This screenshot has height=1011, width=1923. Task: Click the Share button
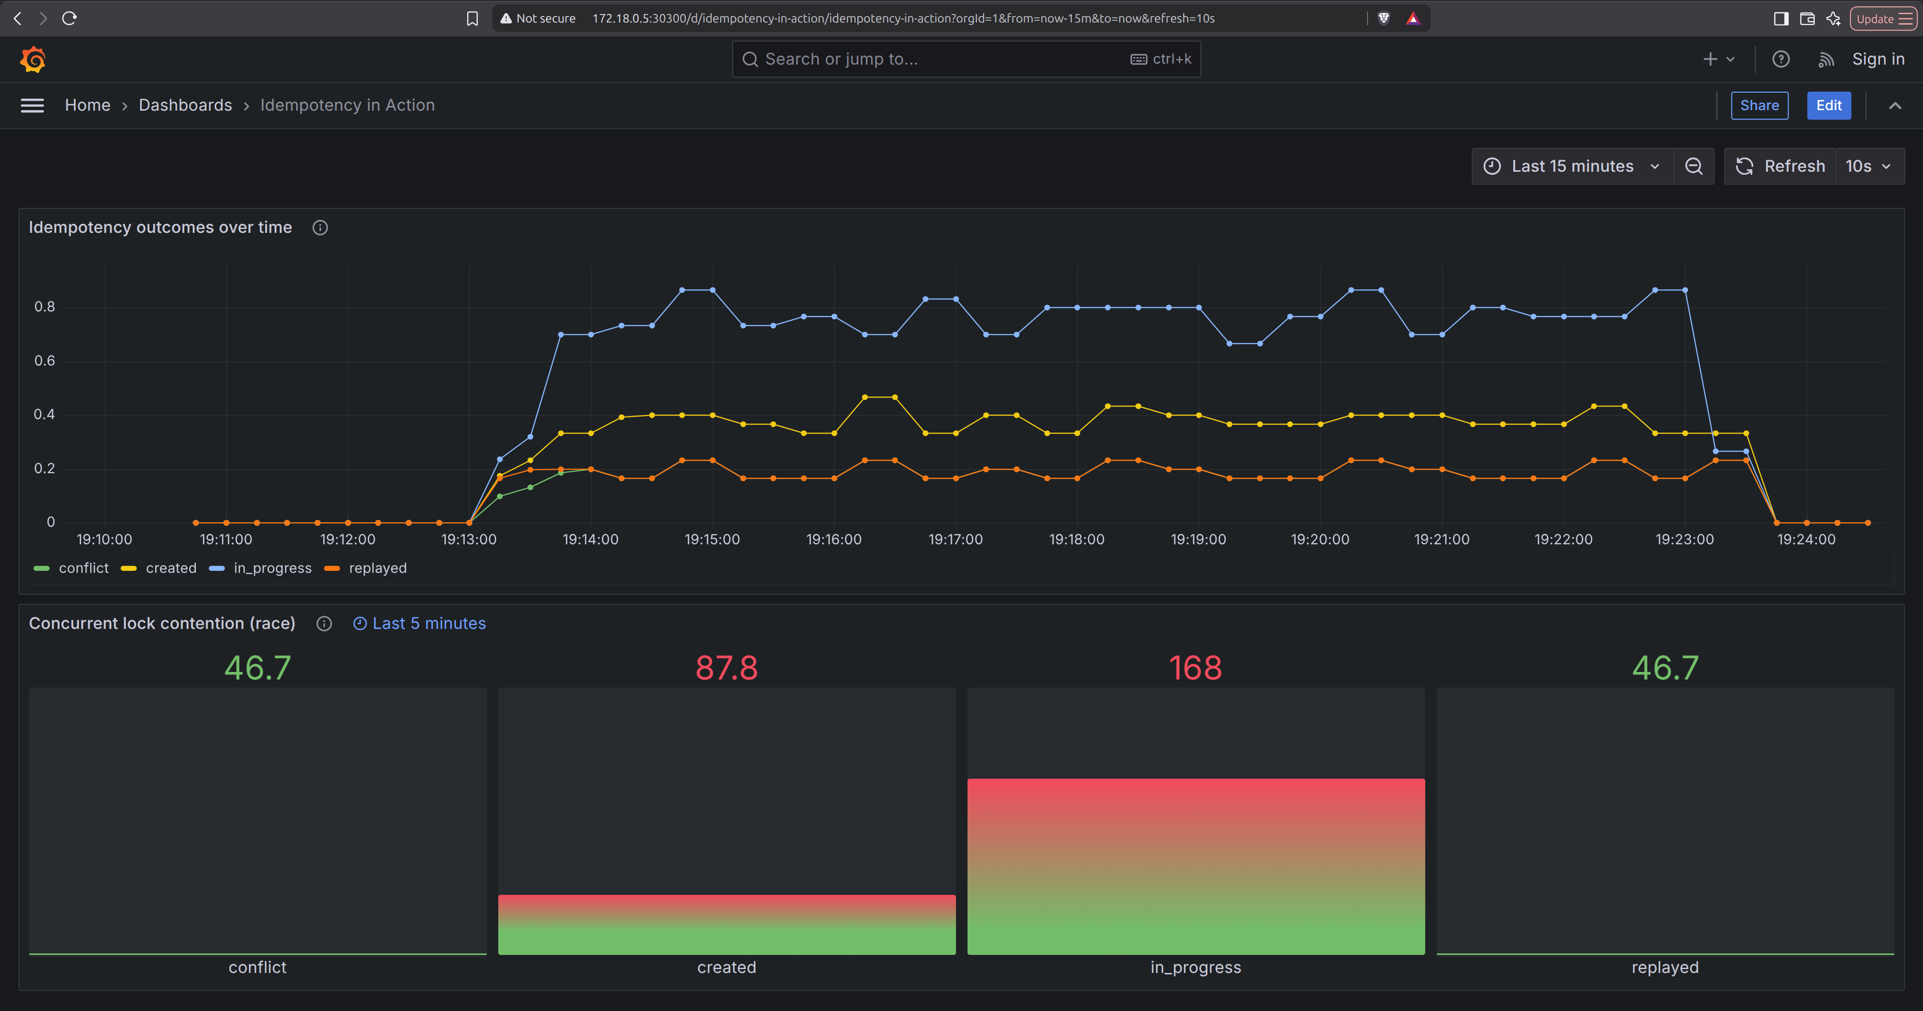tap(1760, 105)
